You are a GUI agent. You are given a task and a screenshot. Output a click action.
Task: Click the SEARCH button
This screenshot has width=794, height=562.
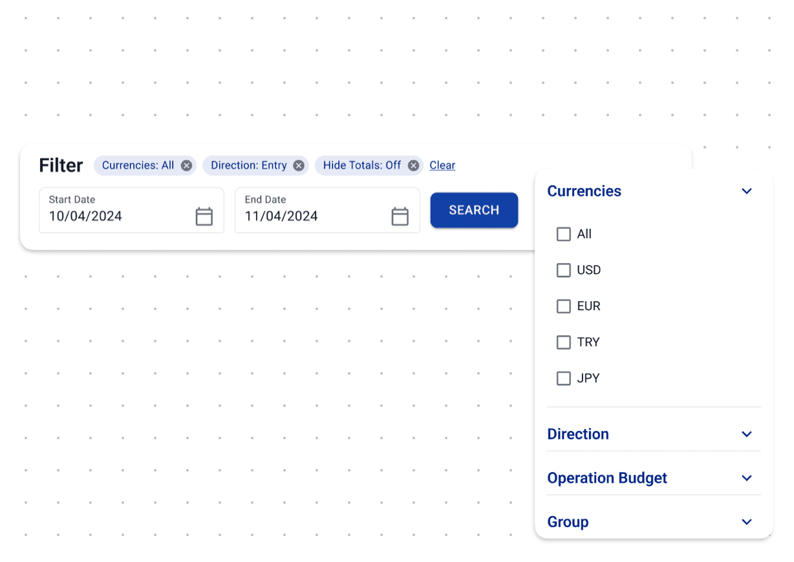click(474, 210)
